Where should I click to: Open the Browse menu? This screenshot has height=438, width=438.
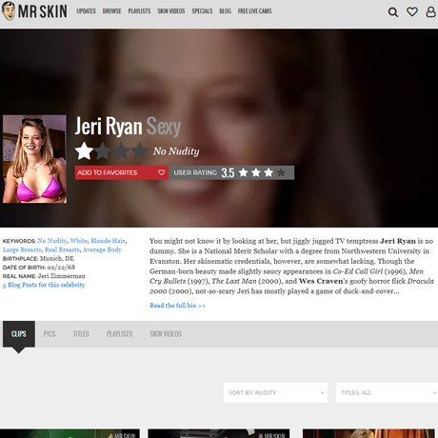[111, 11]
